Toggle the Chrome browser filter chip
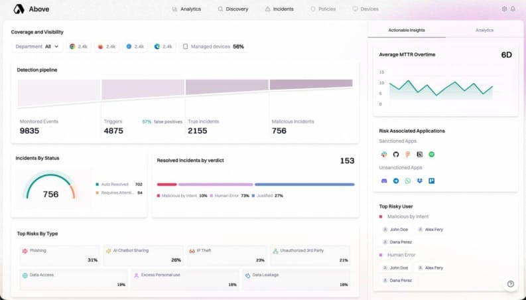The width and height of the screenshot is (526, 300). pyautogui.click(x=78, y=46)
